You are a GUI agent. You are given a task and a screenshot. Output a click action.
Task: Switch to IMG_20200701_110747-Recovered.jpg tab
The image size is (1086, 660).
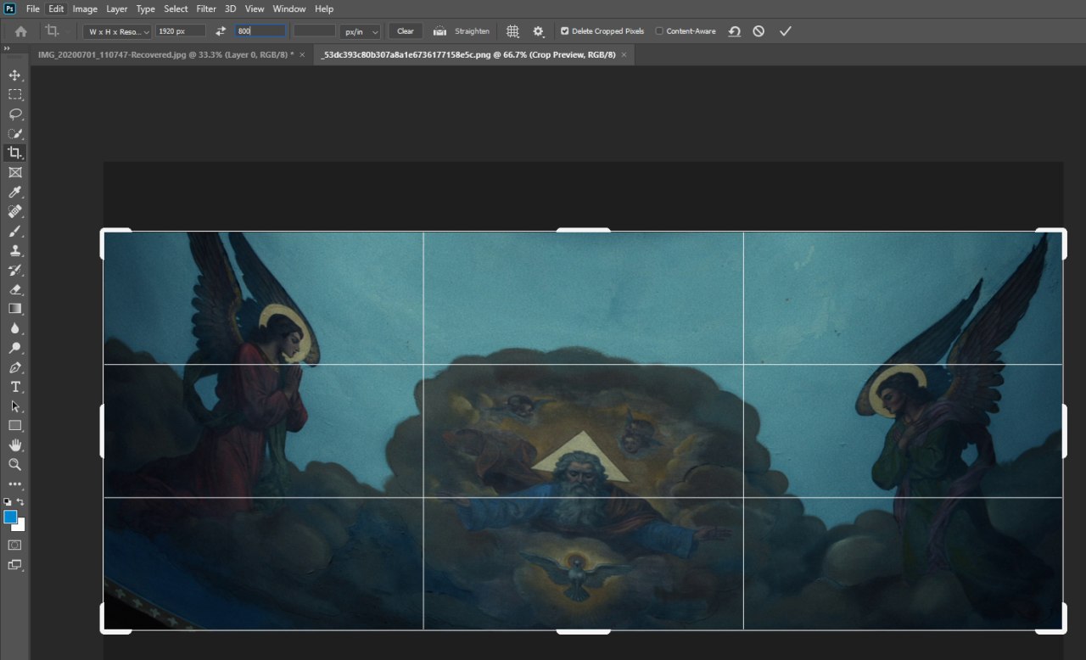[165, 54]
